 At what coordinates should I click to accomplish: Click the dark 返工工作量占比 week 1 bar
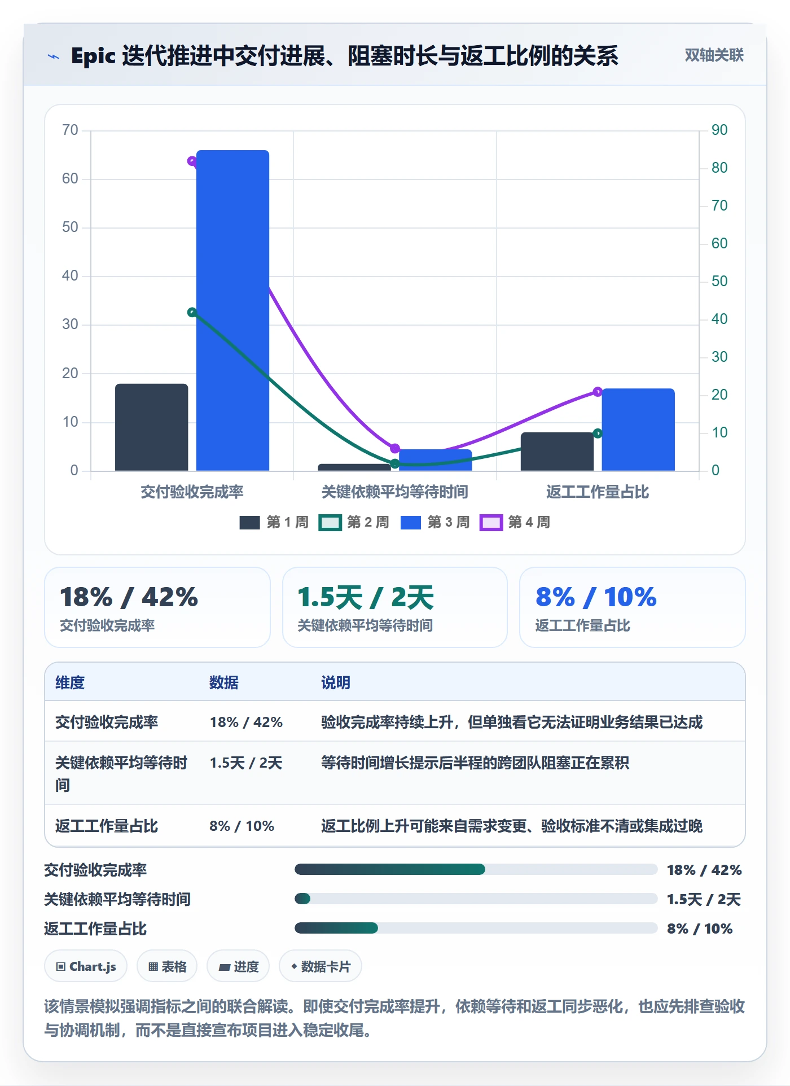coord(557,452)
